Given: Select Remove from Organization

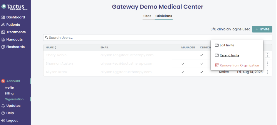Looking at the screenshot, I should [x=237, y=65].
